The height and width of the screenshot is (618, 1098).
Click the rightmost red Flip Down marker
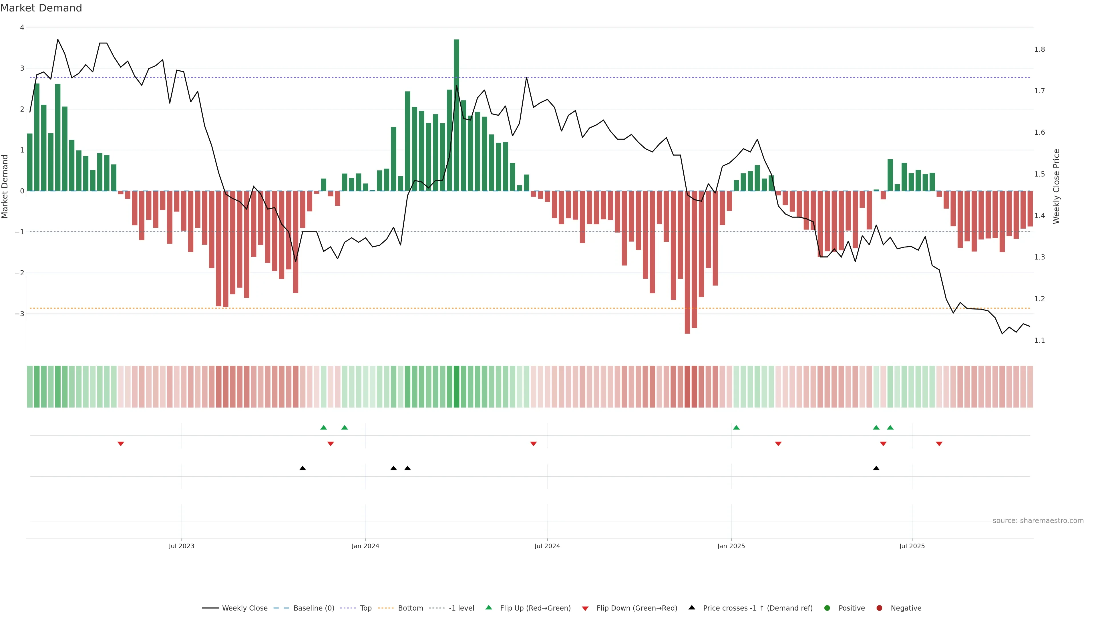(939, 444)
